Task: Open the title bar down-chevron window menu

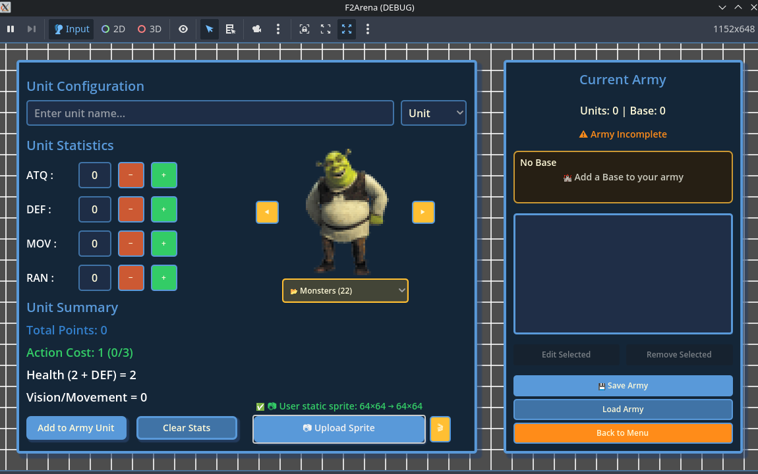Action: click(x=722, y=7)
